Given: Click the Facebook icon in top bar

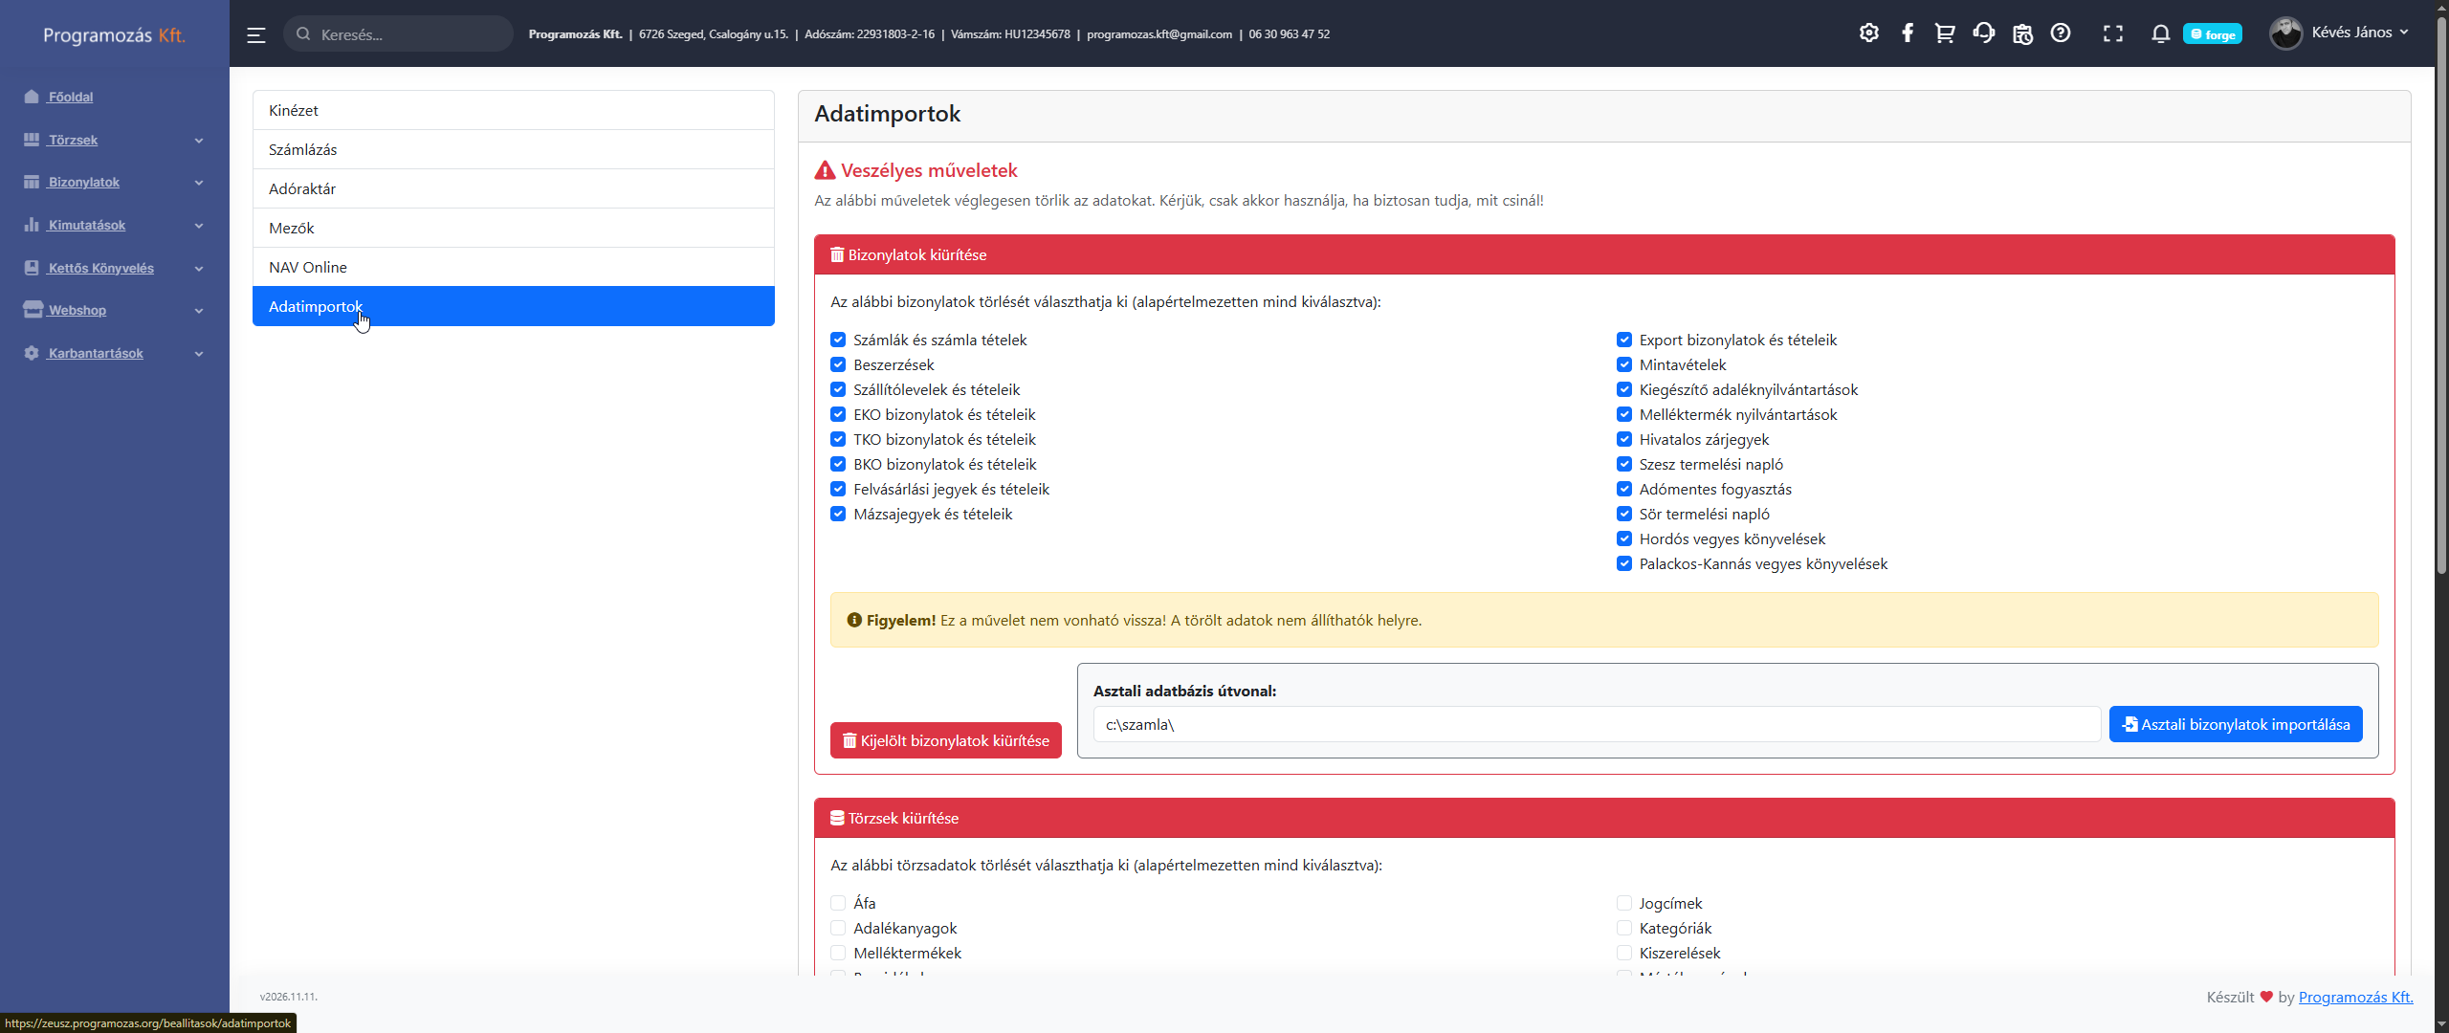Looking at the screenshot, I should coord(1907,33).
